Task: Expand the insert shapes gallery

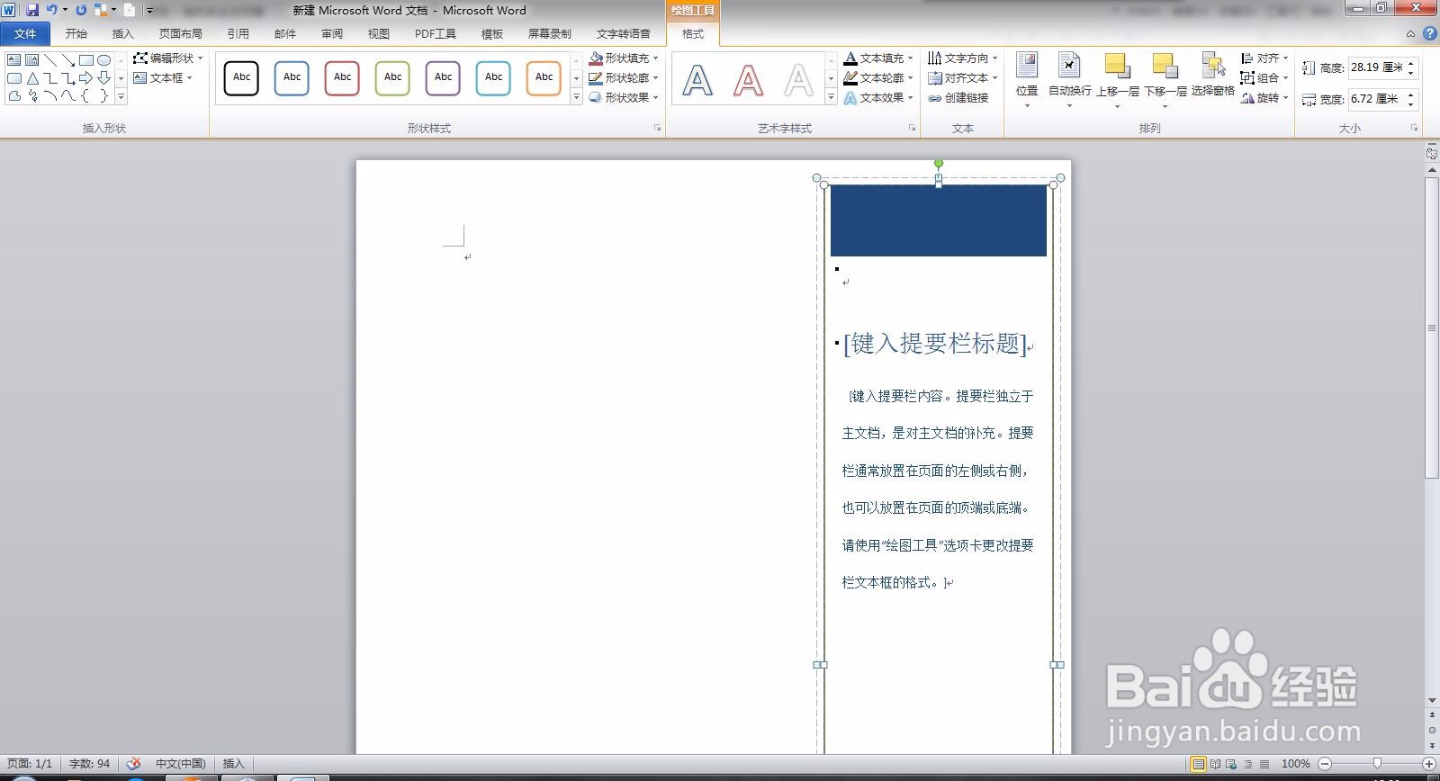Action: (121, 97)
